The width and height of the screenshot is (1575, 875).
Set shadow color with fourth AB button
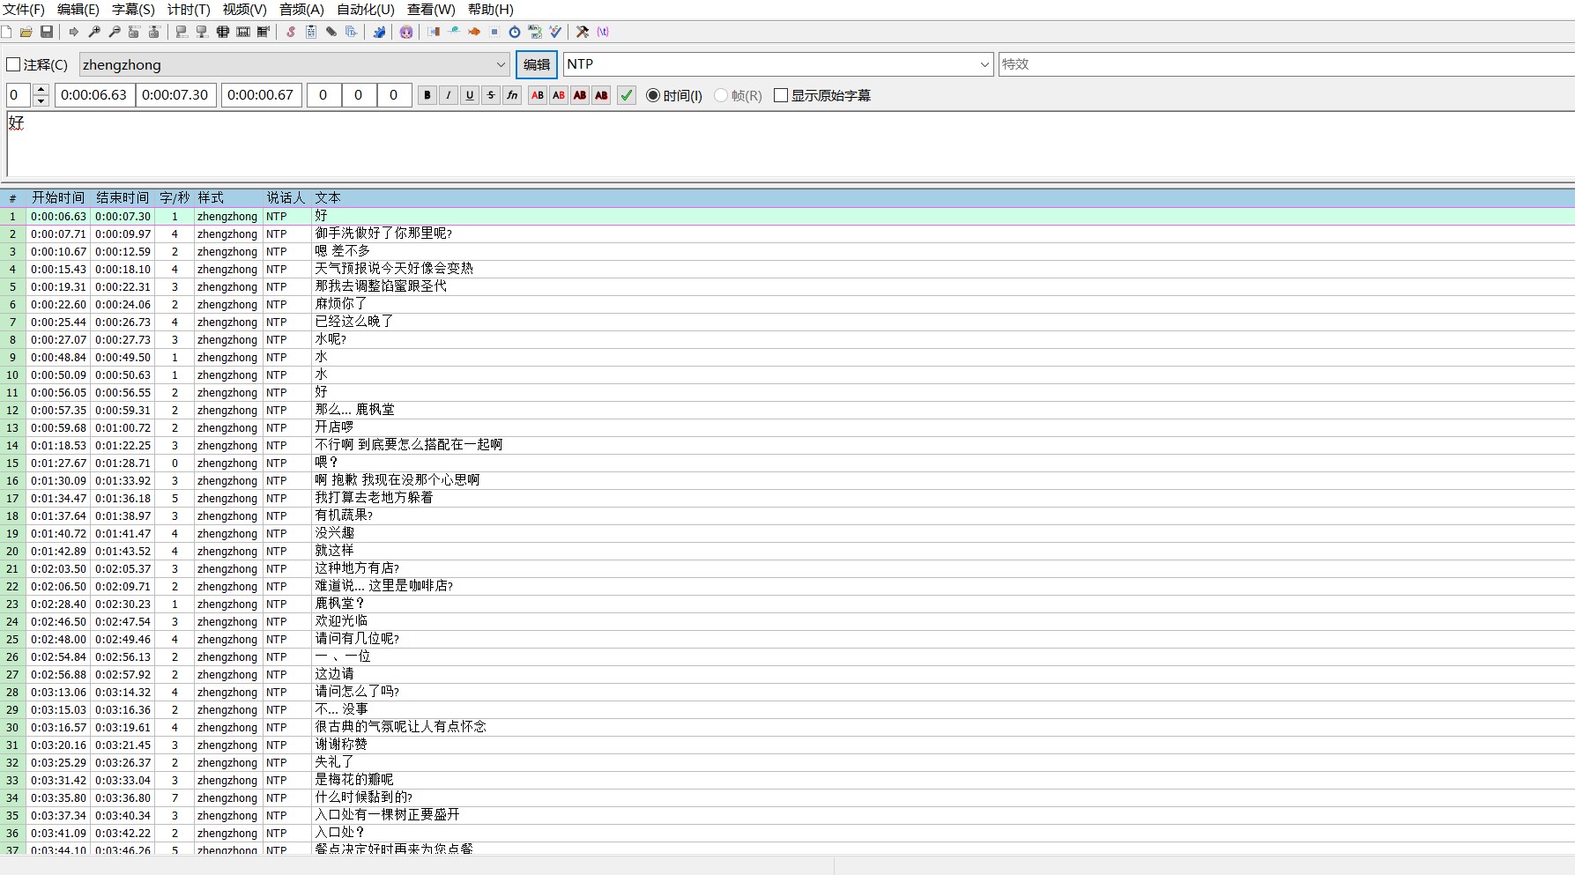tap(601, 95)
